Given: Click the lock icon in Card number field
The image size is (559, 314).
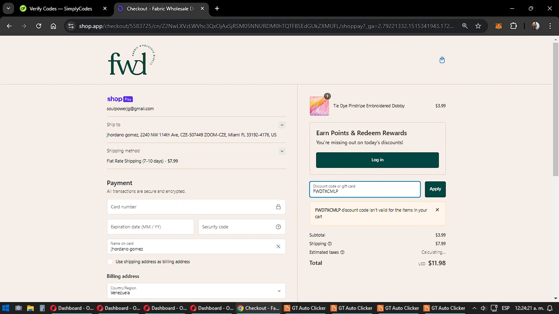Looking at the screenshot, I should point(278,207).
